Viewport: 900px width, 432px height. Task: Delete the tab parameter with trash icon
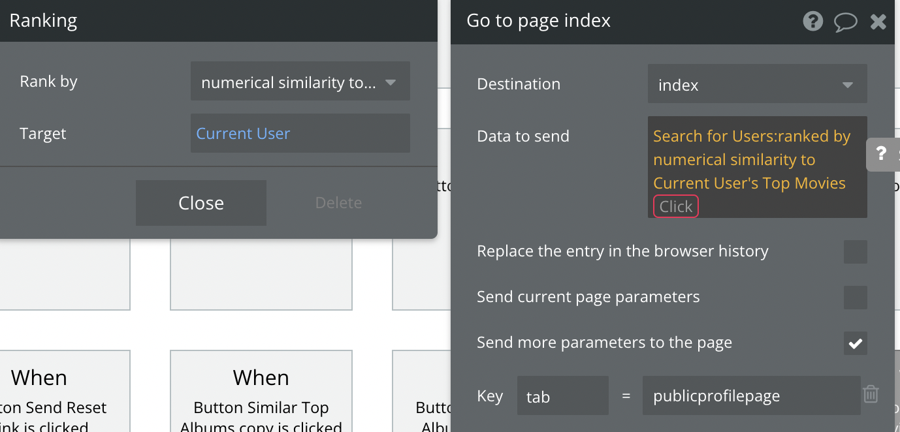870,395
